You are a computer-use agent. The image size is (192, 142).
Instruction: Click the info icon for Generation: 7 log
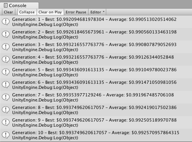coord(6,97)
